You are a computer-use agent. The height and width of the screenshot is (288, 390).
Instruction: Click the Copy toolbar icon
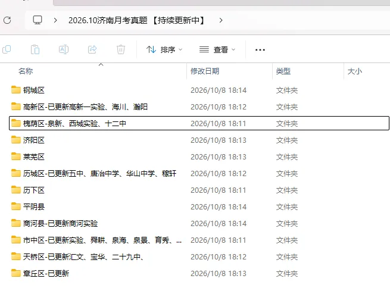(7, 49)
